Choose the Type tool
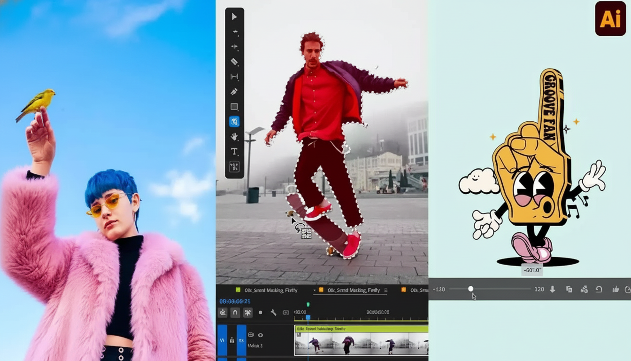631x361 pixels. point(235,151)
